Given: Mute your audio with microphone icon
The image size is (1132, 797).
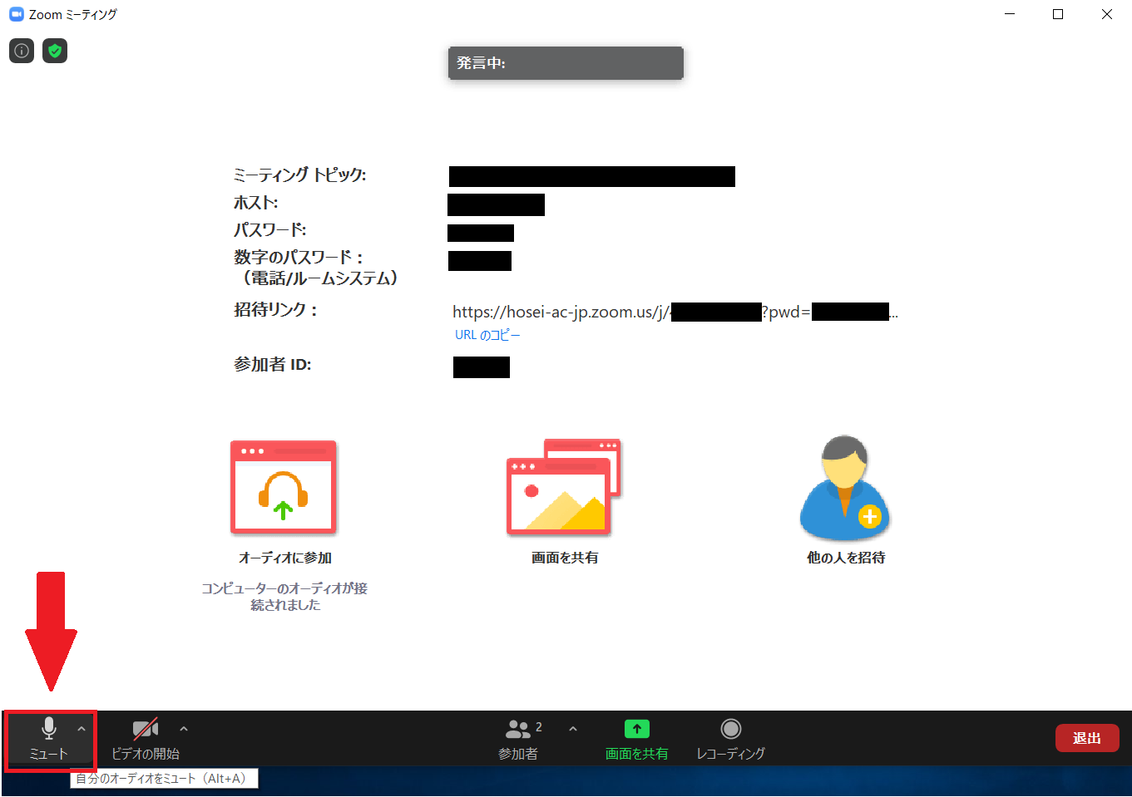Looking at the screenshot, I should point(49,739).
